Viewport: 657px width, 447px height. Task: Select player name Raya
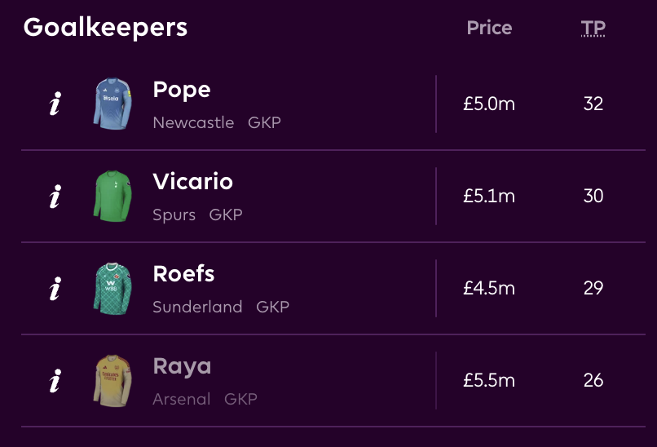(182, 366)
